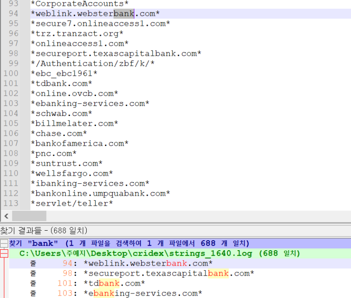The image size is (351, 298).
Task: Click the horizontal scrollbar left arrow
Action: pyautogui.click(x=6, y=216)
